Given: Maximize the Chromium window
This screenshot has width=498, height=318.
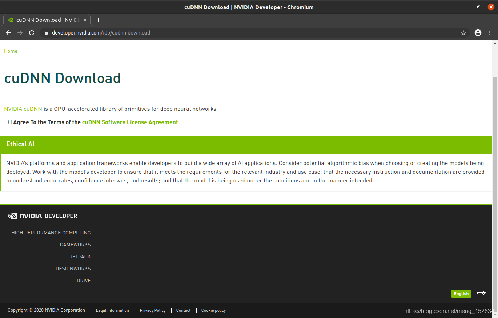Looking at the screenshot, I should 479,7.
